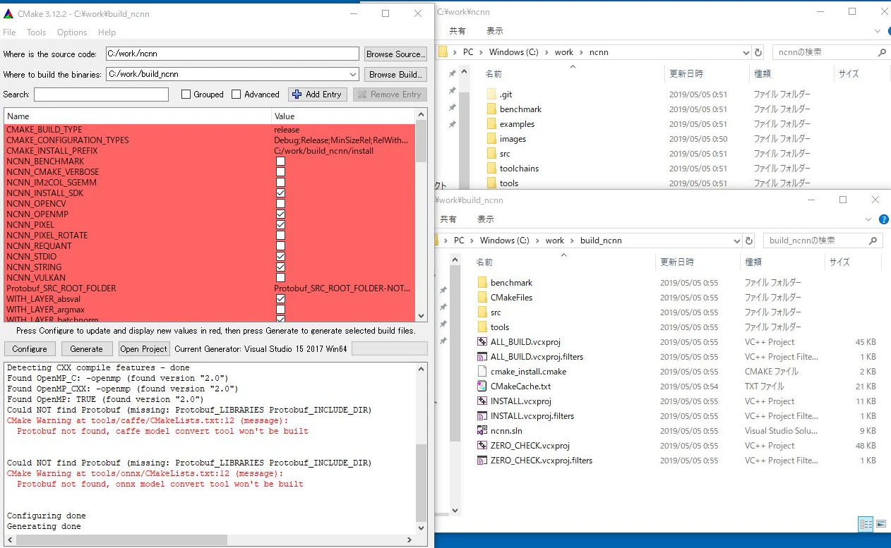The image size is (891, 548).
Task: Switch to details view in build_ncnn window
Action: 866,524
